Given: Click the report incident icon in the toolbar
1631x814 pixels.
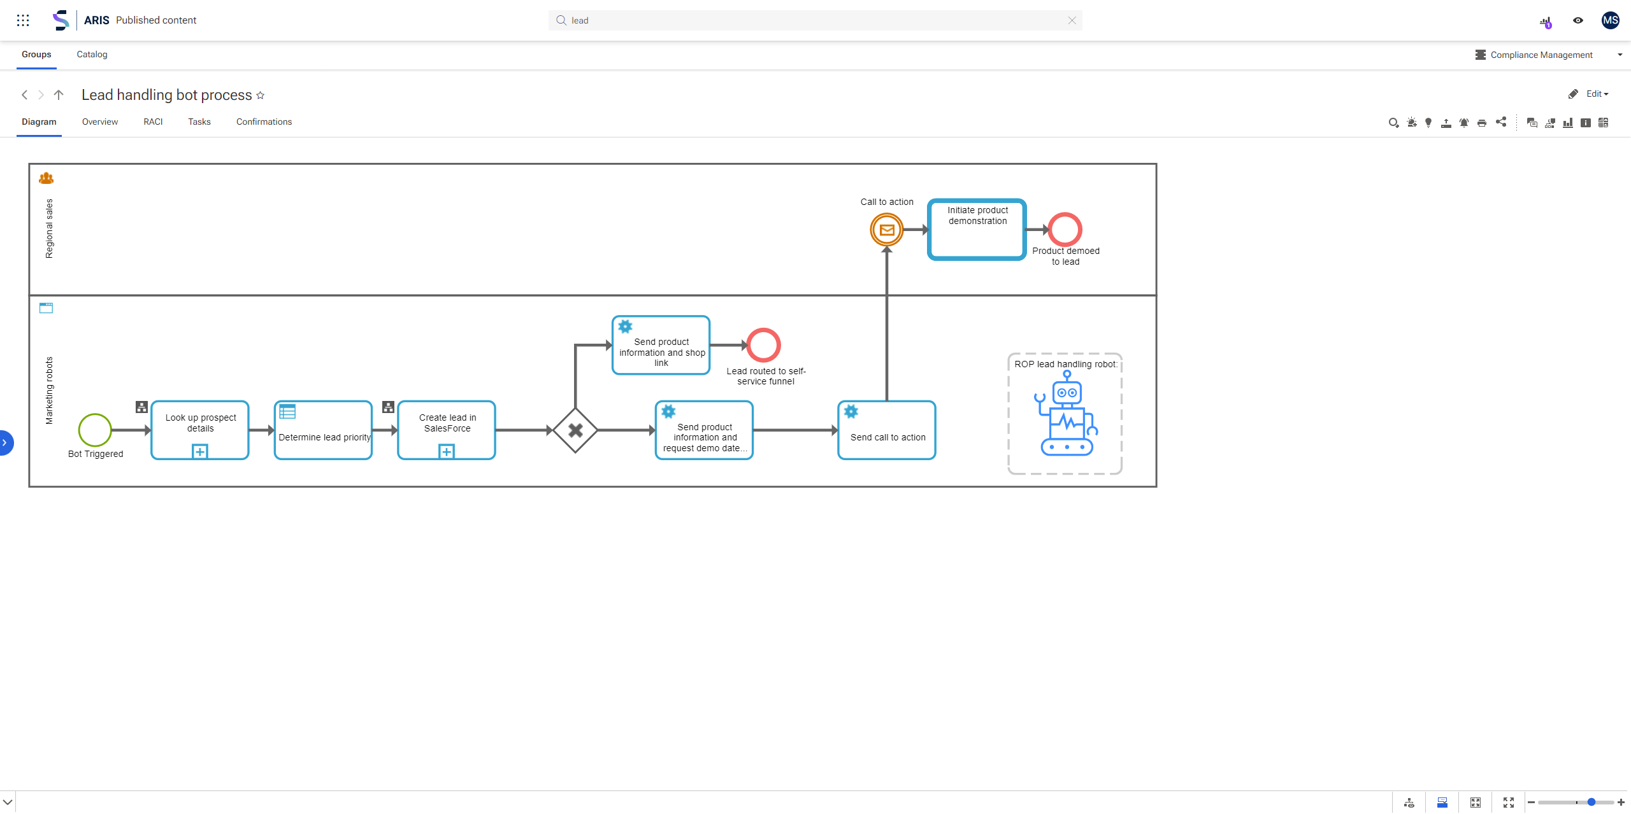Looking at the screenshot, I should [x=1412, y=122].
